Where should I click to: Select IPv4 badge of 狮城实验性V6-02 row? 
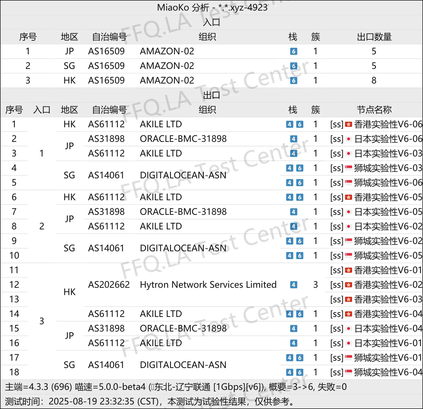289,241
